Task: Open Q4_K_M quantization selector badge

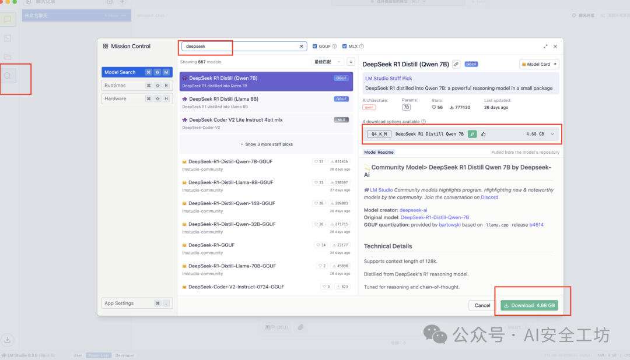Action: coord(379,134)
